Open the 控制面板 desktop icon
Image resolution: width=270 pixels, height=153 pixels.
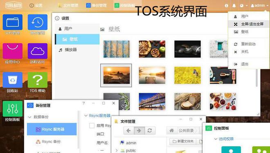coord(13,109)
